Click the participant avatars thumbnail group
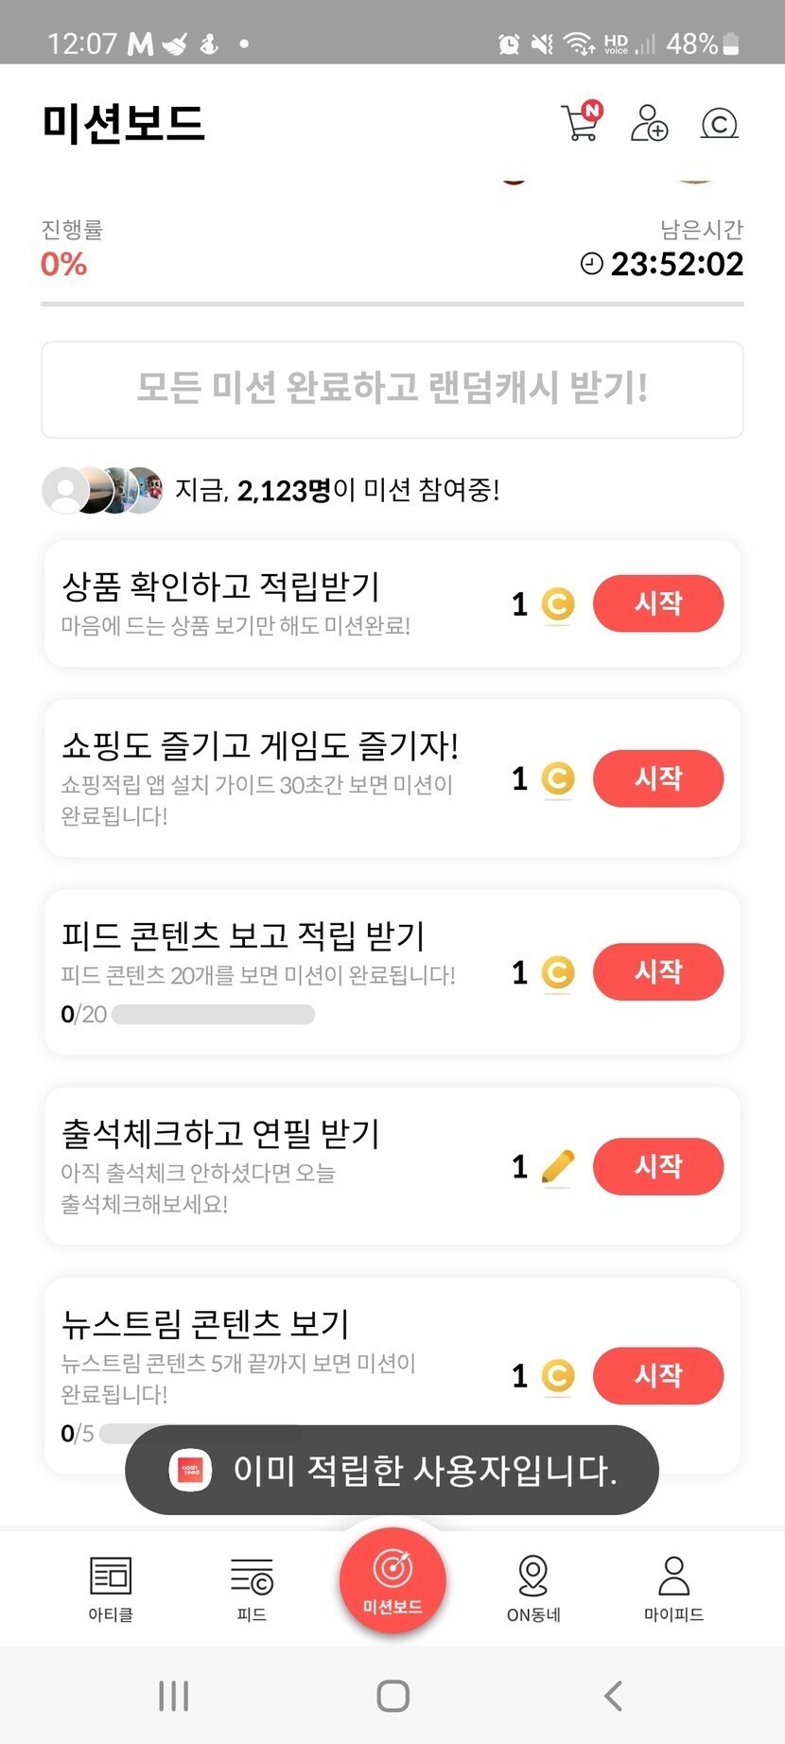Screen dimensions: 785x1744 102,490
